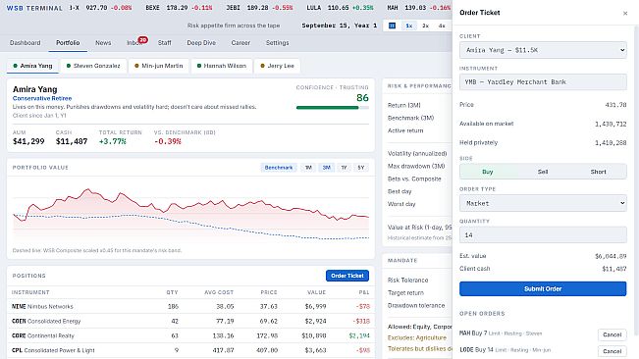The height and width of the screenshot is (359, 639).
Task: Switch chart range to 5Y
Action: [x=360, y=168]
